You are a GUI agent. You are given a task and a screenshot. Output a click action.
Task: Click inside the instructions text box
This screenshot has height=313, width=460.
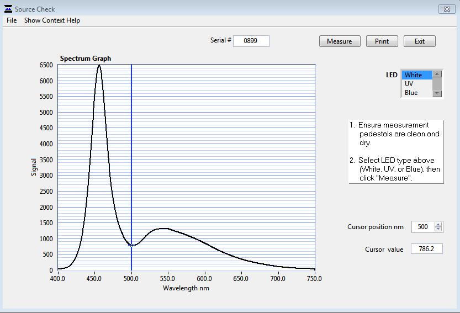(x=396, y=152)
